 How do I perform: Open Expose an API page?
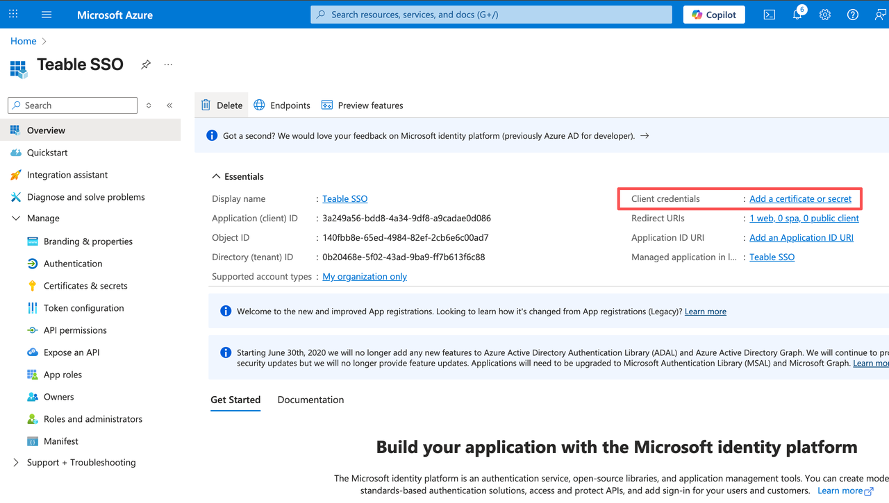point(72,352)
